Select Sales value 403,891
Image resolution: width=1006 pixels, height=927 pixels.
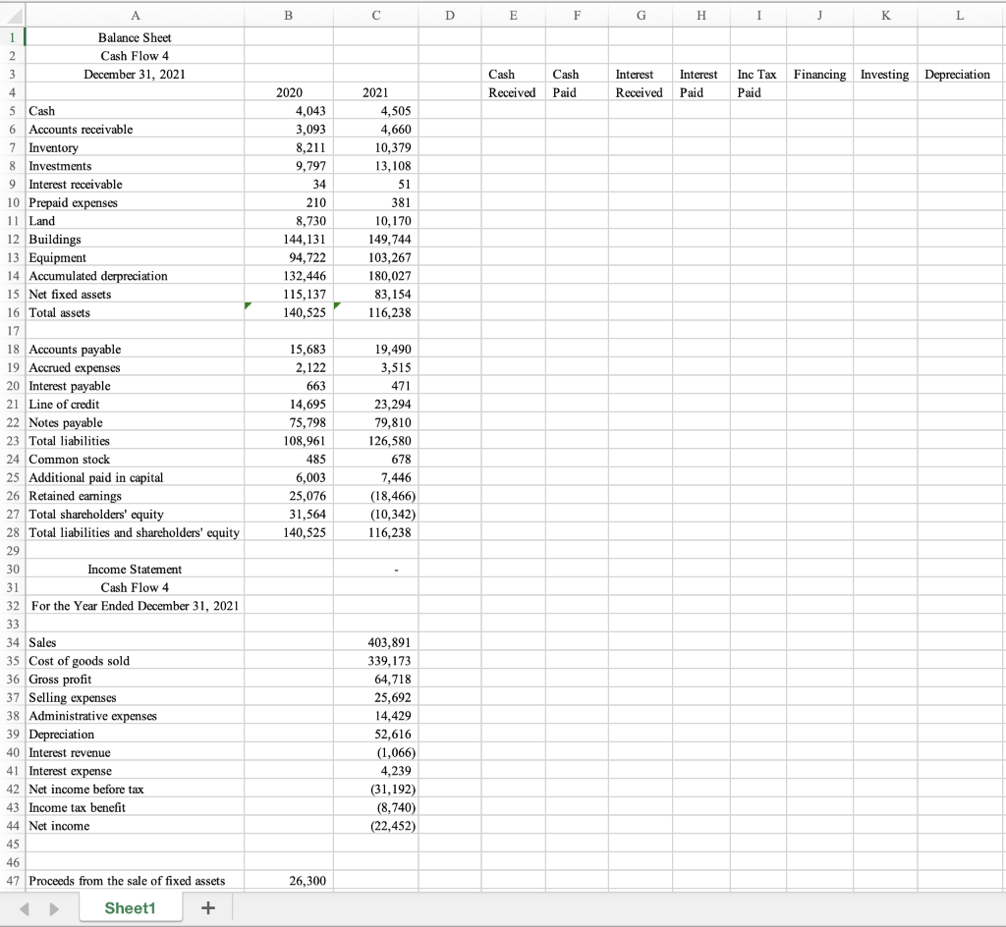pos(376,641)
